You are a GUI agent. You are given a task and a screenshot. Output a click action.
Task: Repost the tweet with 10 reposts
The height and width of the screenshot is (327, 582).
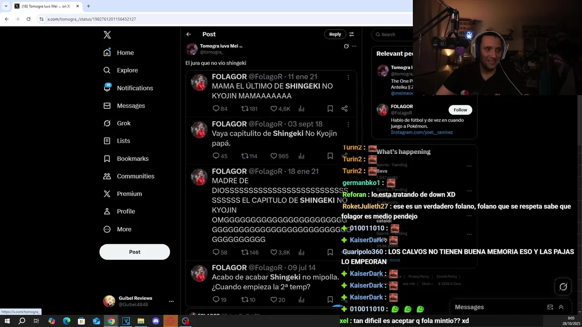(248, 299)
